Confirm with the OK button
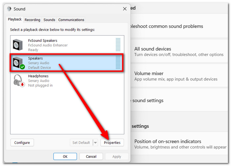This screenshot has height=166, width=231. click(x=65, y=156)
